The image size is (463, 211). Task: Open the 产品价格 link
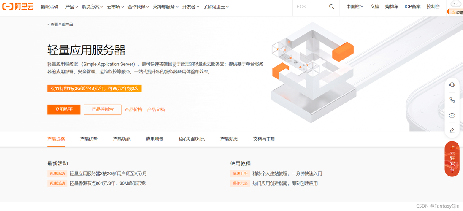click(x=133, y=109)
